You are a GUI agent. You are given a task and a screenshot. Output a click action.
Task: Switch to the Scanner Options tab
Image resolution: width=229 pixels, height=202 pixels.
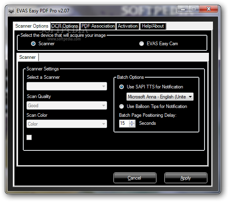(x=32, y=26)
